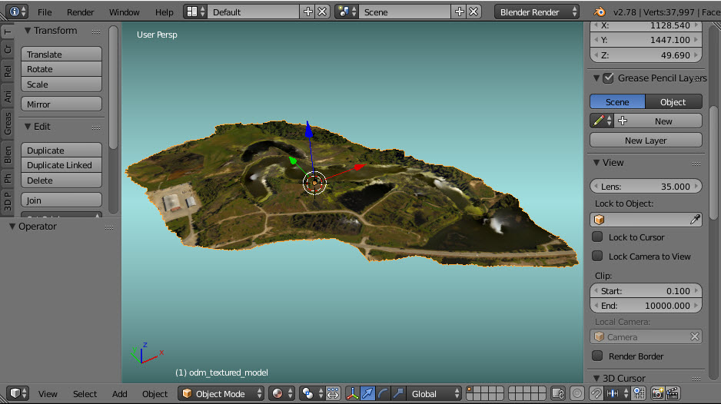Enable Lock Camera to View checkbox

[597, 257]
